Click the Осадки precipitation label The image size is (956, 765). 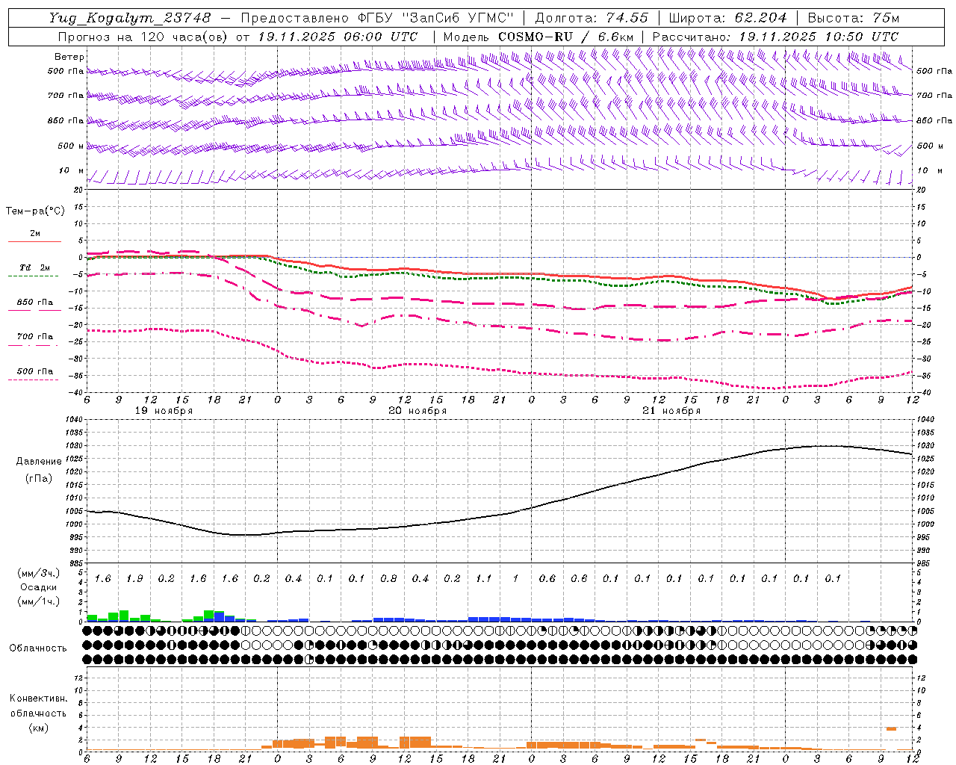tap(38, 587)
